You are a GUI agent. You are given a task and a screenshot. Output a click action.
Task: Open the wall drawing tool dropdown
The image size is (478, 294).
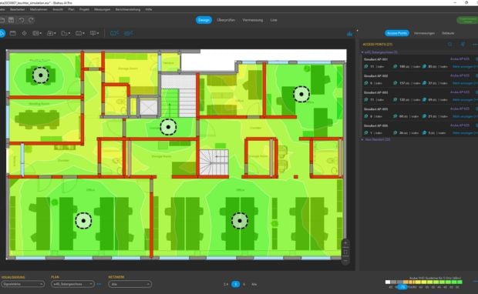(37, 33)
